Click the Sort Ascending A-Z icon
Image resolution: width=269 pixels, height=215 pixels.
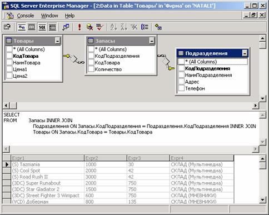113,27
